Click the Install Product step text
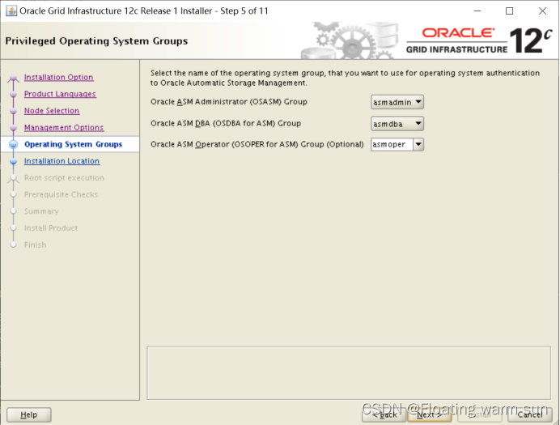This screenshot has height=425, width=560. pyautogui.click(x=51, y=228)
